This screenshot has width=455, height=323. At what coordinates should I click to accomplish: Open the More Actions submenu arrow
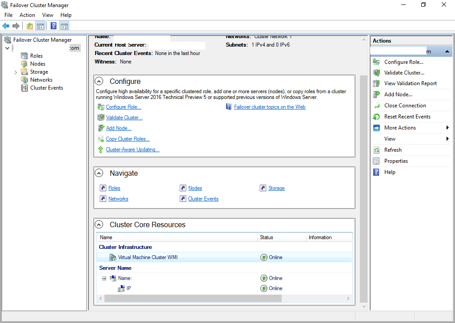[x=447, y=128]
